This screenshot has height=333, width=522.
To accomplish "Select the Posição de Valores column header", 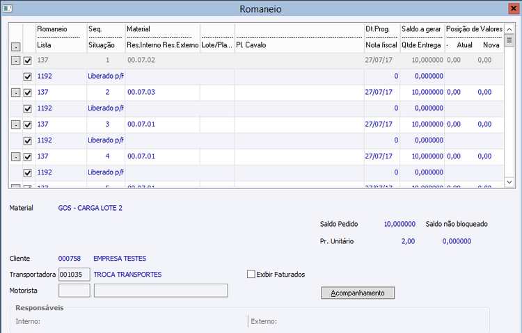I will [474, 29].
